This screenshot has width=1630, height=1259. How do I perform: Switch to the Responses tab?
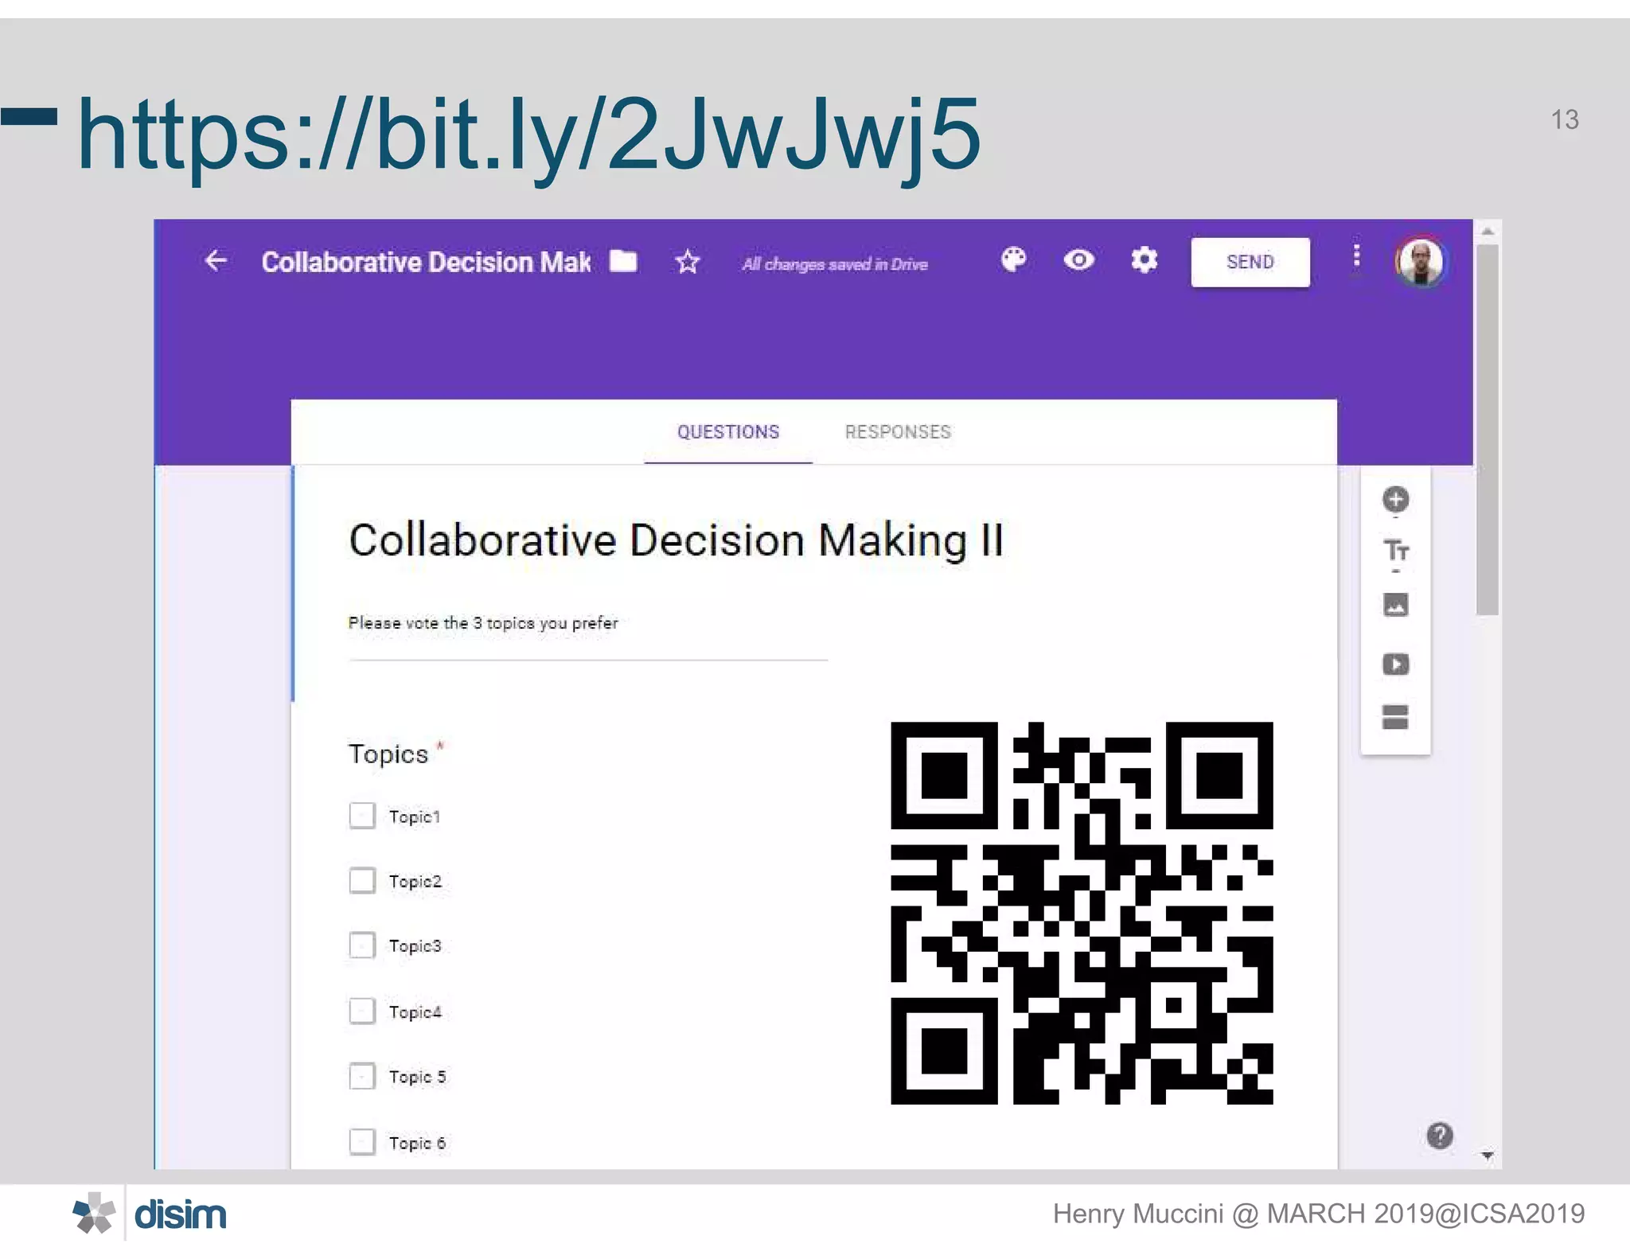click(x=897, y=432)
